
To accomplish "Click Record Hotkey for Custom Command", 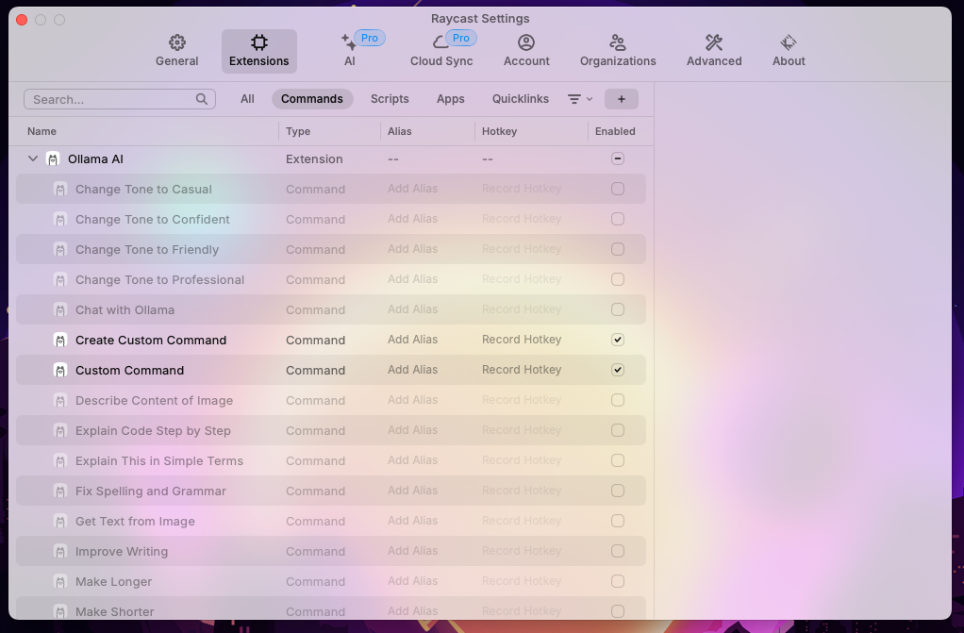I will coord(522,370).
